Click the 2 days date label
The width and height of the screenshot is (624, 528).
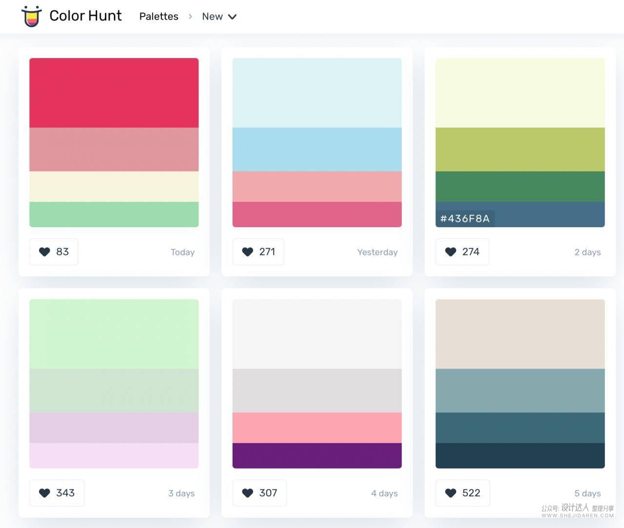pyautogui.click(x=587, y=252)
